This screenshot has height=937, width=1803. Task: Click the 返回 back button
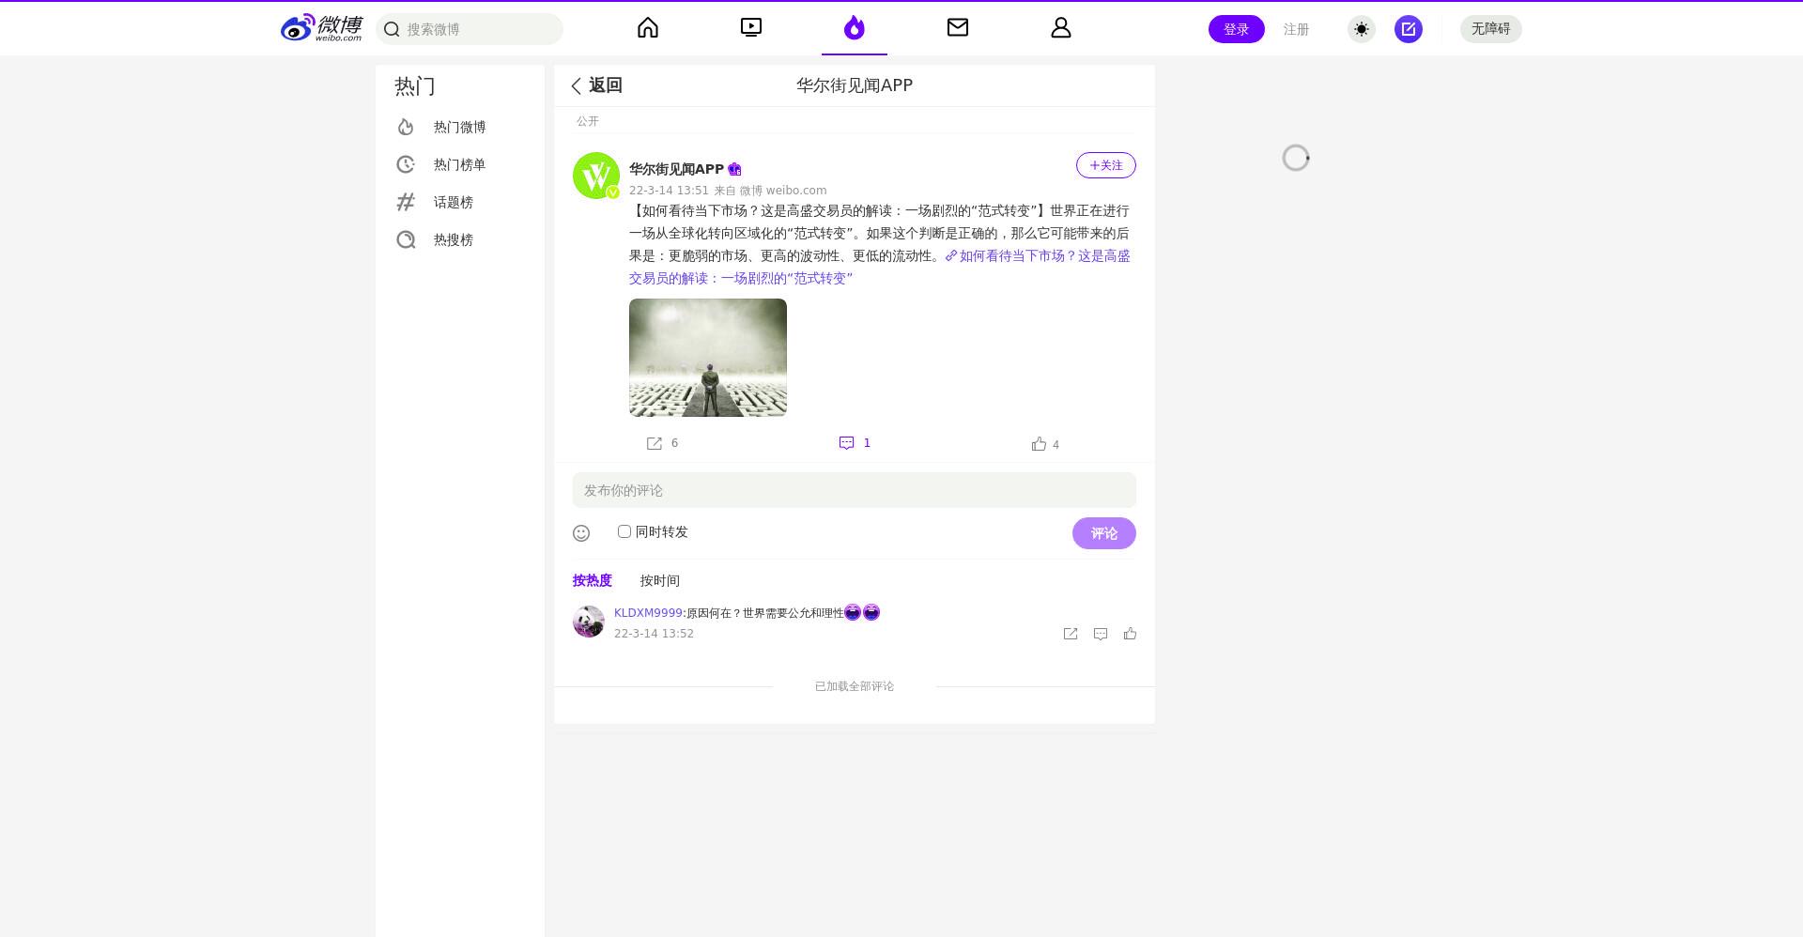point(596,85)
